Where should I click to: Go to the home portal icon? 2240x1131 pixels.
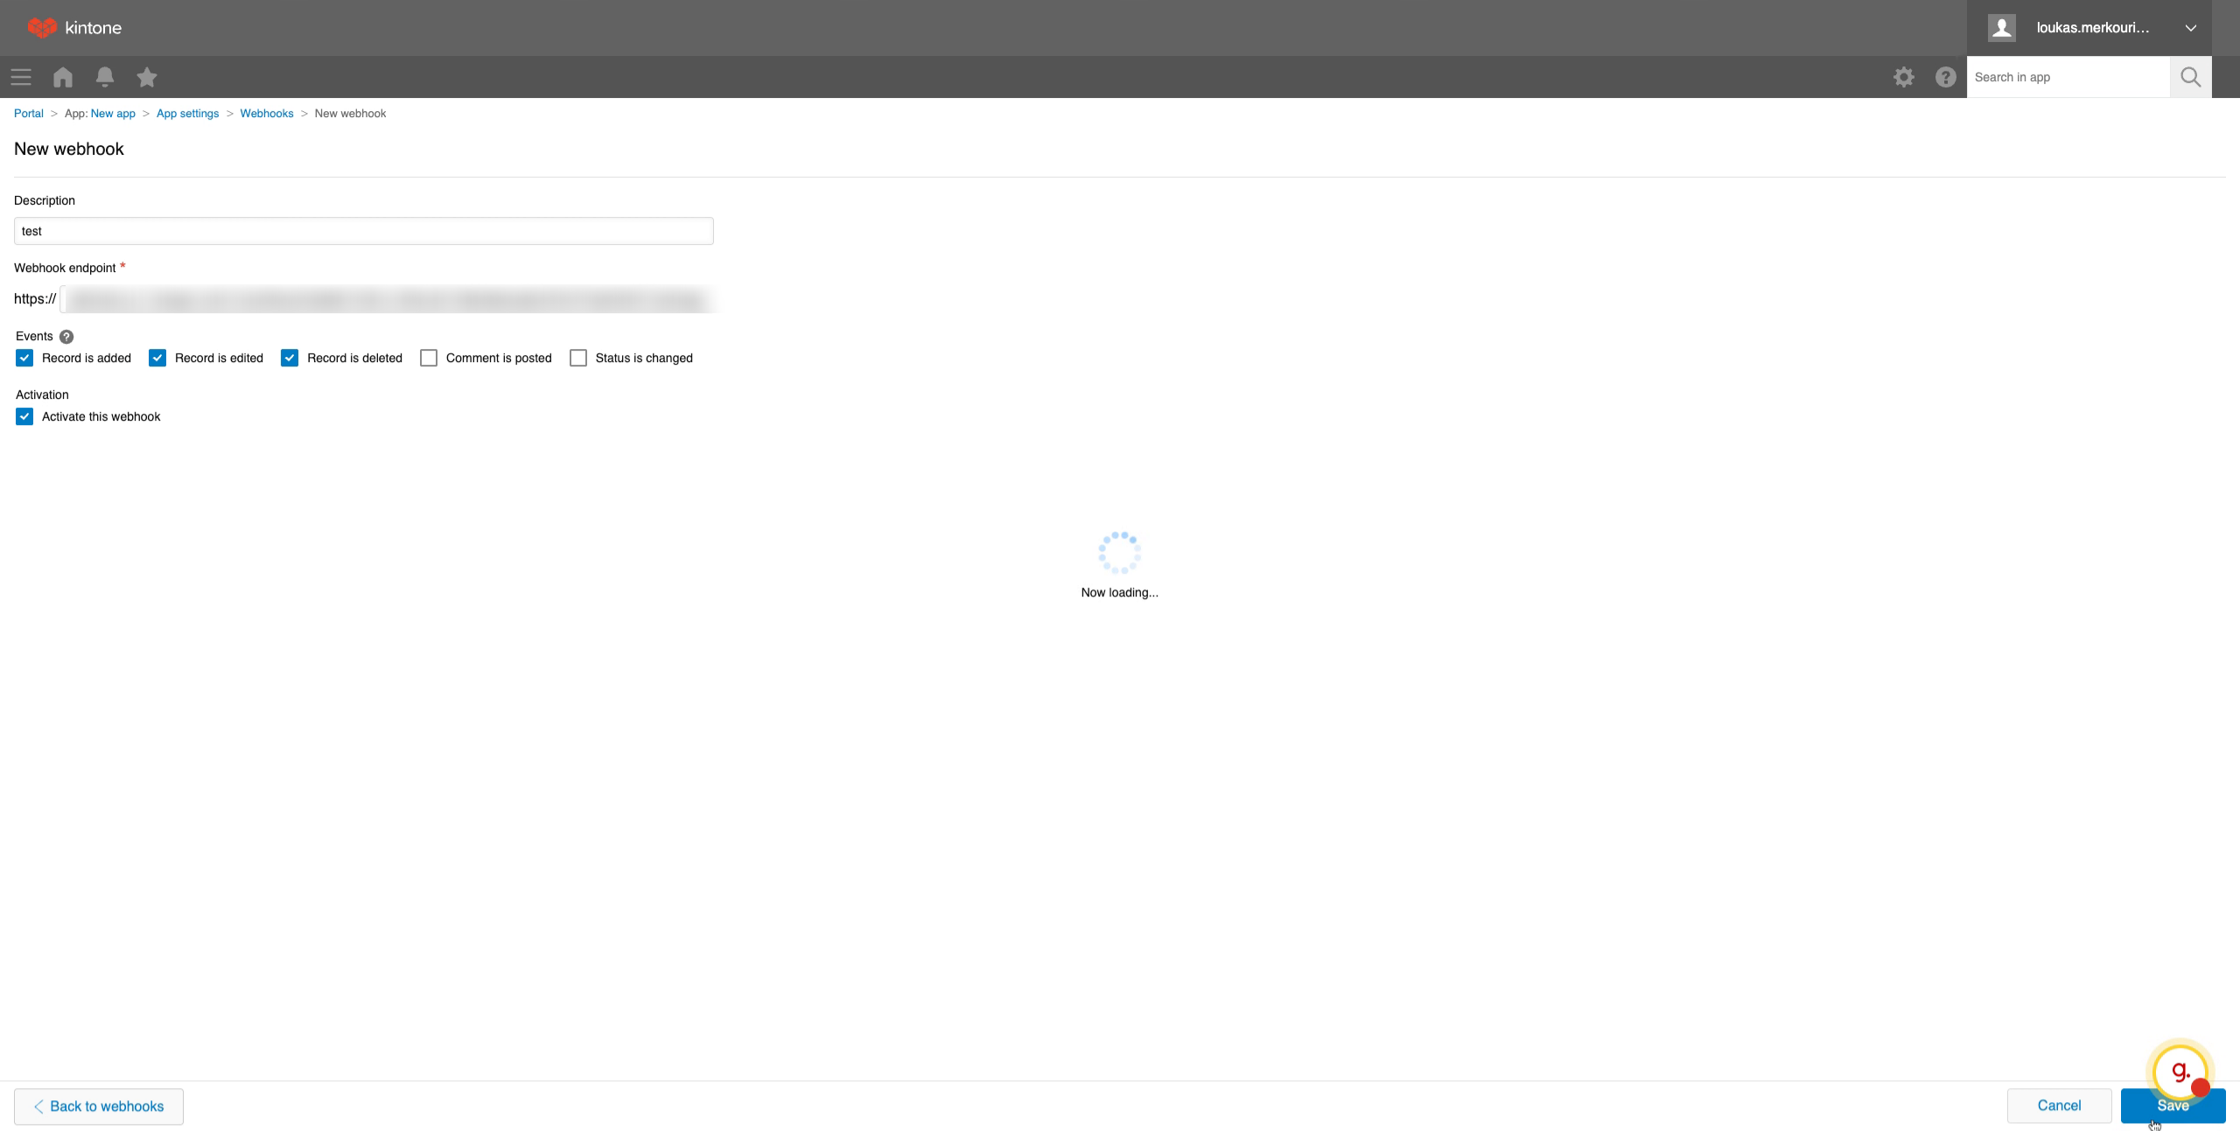(x=63, y=77)
